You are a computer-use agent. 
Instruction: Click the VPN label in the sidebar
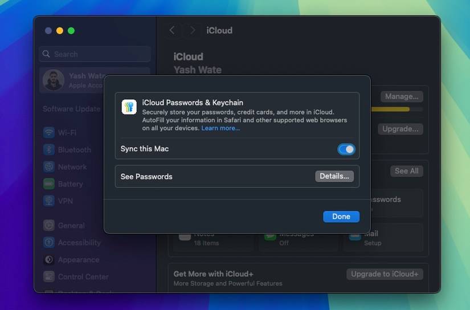(x=66, y=201)
